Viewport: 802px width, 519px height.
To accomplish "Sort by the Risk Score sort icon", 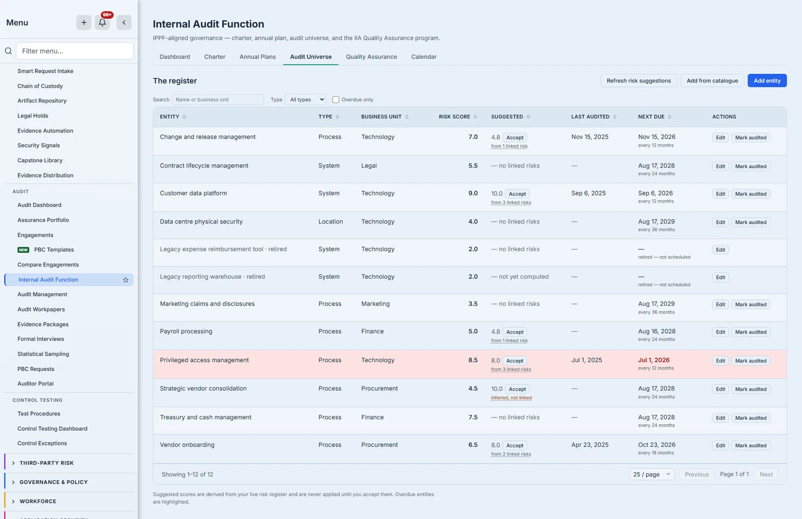I will click(475, 117).
